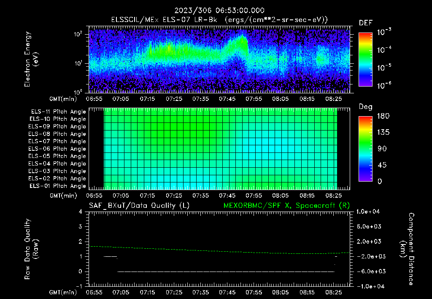
Task: Click the 'ELS-08 Pitch Angle' row label
Action: [57, 134]
